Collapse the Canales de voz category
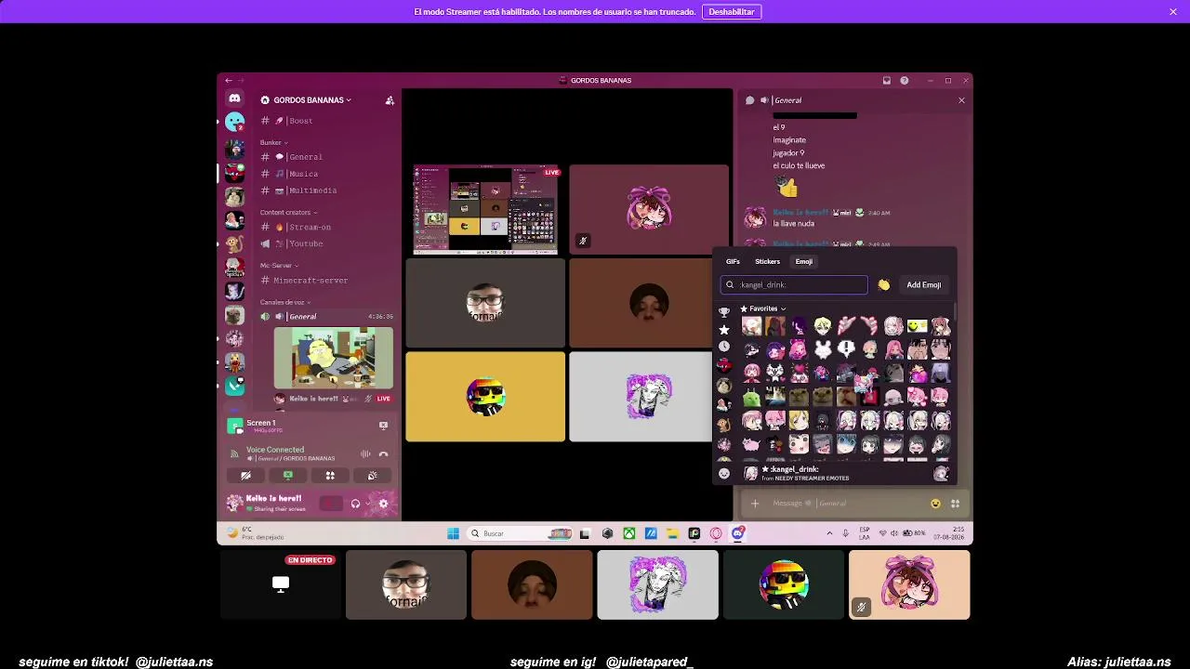This screenshot has height=669, width=1190. [x=285, y=302]
